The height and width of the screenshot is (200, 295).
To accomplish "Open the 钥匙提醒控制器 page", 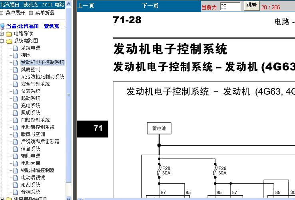I will click(38, 170).
